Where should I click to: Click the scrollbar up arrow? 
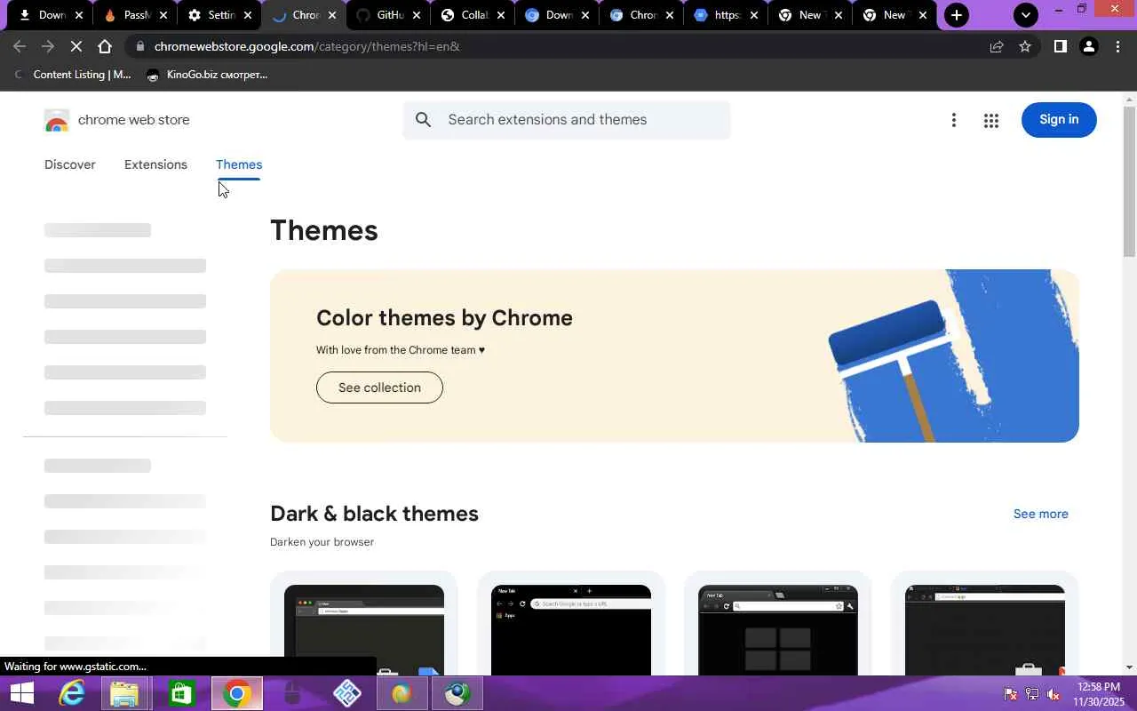coord(1130,99)
